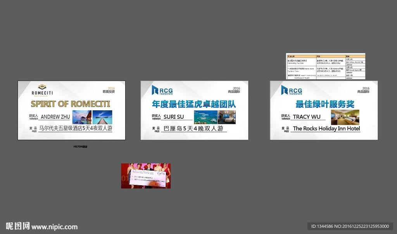Click the HILTON酒店 caption below the first card

pos(80,147)
